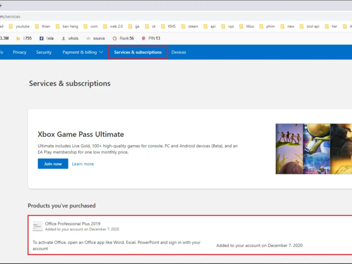The width and height of the screenshot is (352, 264).
Task: Open the Devices tab
Action: coord(179,52)
